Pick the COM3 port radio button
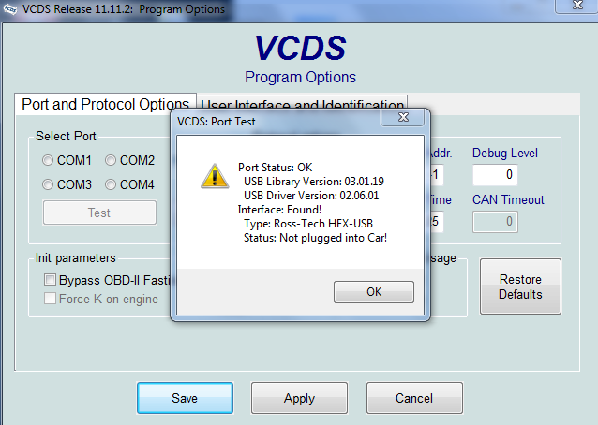Screen dimensions: 598x425 point(48,184)
